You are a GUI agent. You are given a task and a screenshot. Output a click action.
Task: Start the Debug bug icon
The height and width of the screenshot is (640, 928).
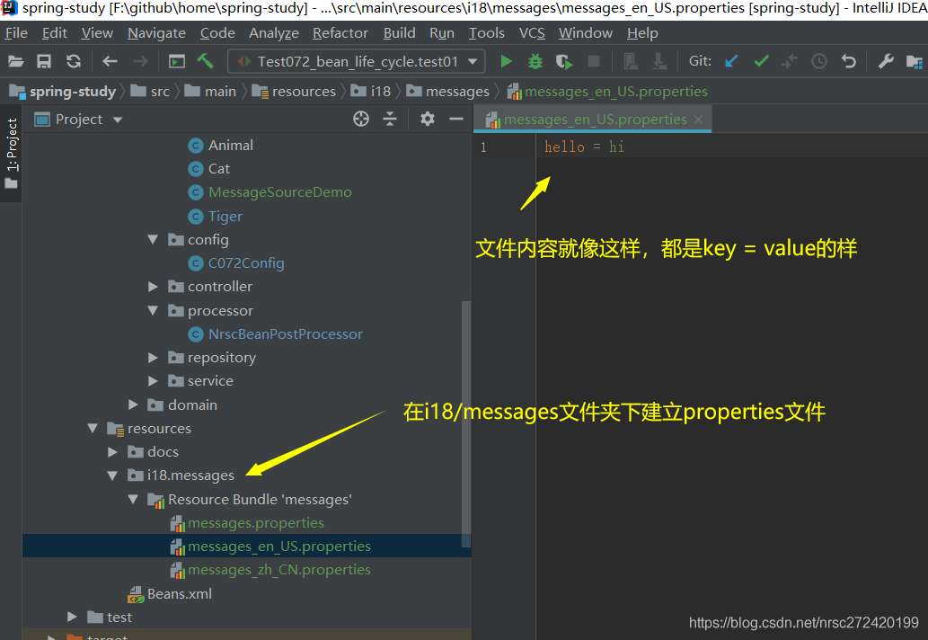click(x=535, y=61)
